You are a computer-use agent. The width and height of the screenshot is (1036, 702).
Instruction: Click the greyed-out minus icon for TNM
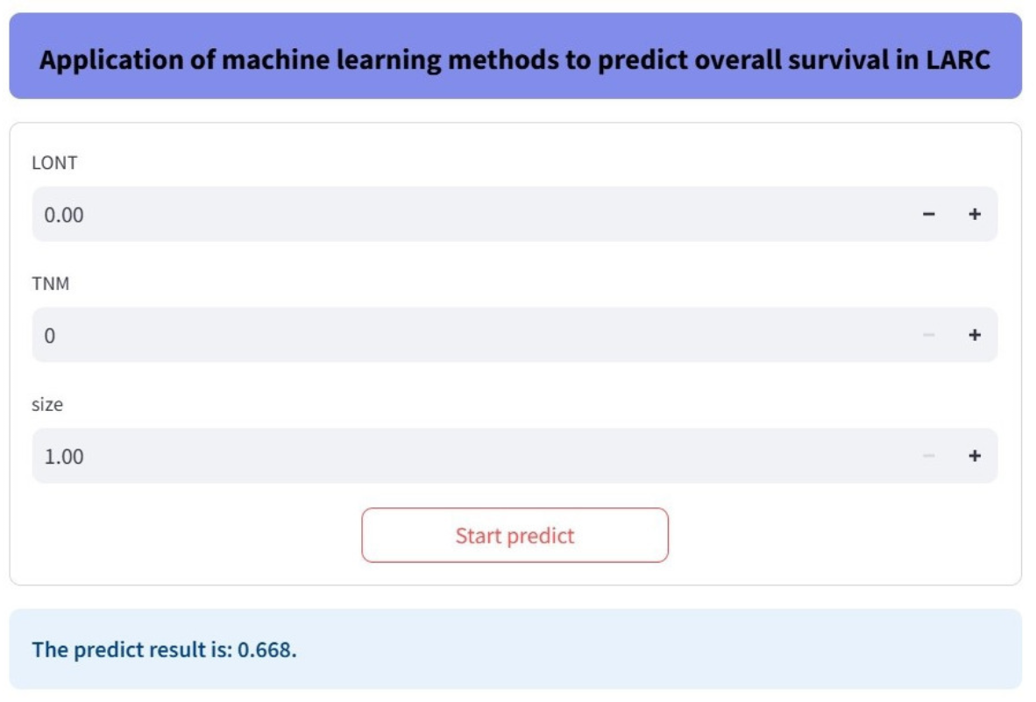point(929,335)
